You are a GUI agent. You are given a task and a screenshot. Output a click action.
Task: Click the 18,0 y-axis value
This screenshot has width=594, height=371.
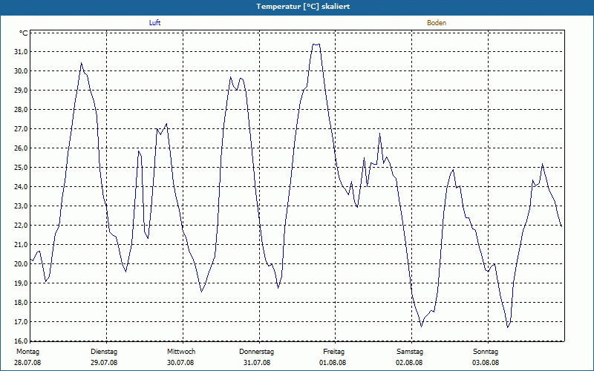(x=21, y=303)
